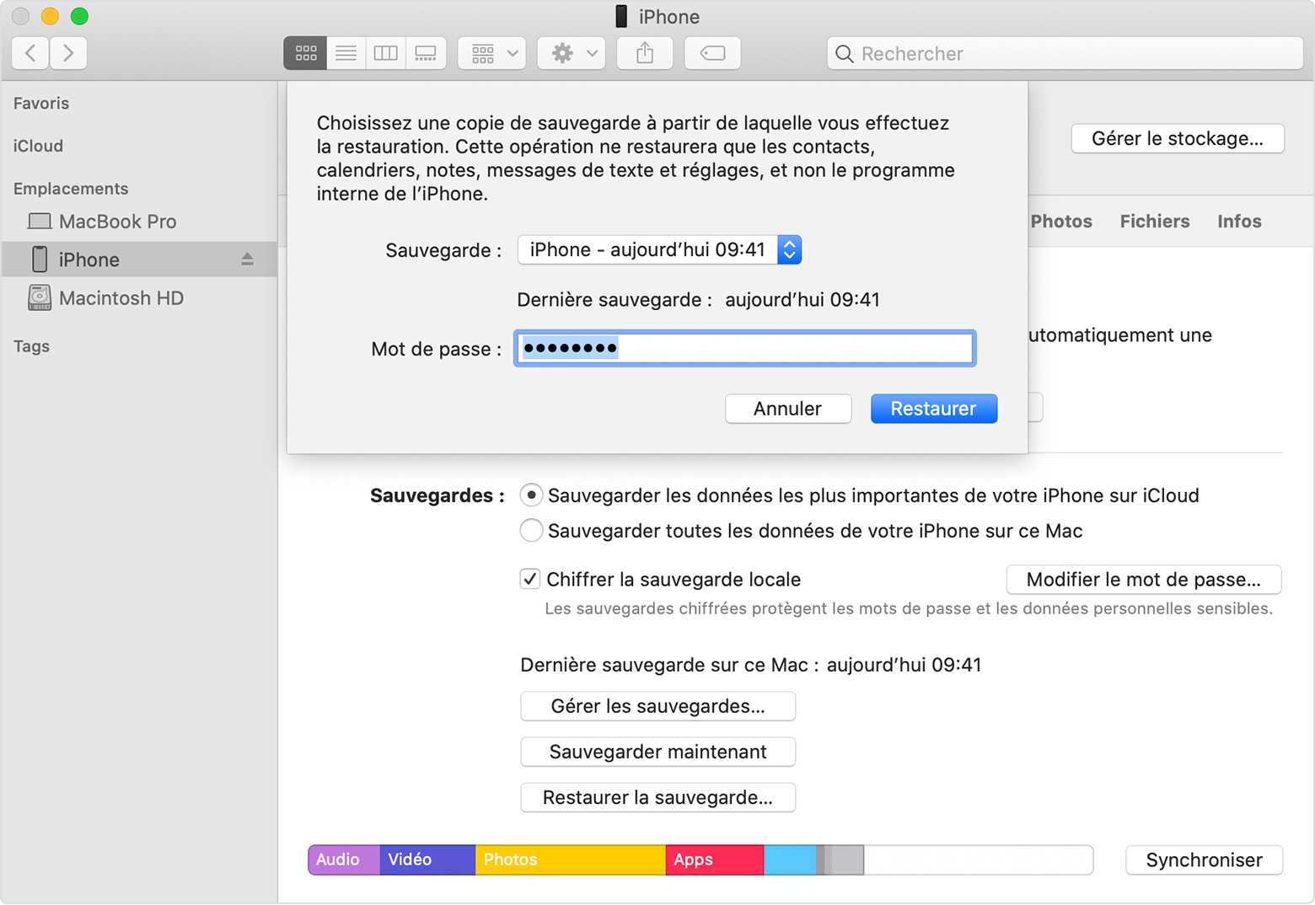Viewport: 1315px width, 905px height.
Task: Click the Annuler button
Action: pos(787,409)
